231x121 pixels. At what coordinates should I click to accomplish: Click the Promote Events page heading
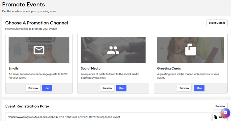coord(24,5)
